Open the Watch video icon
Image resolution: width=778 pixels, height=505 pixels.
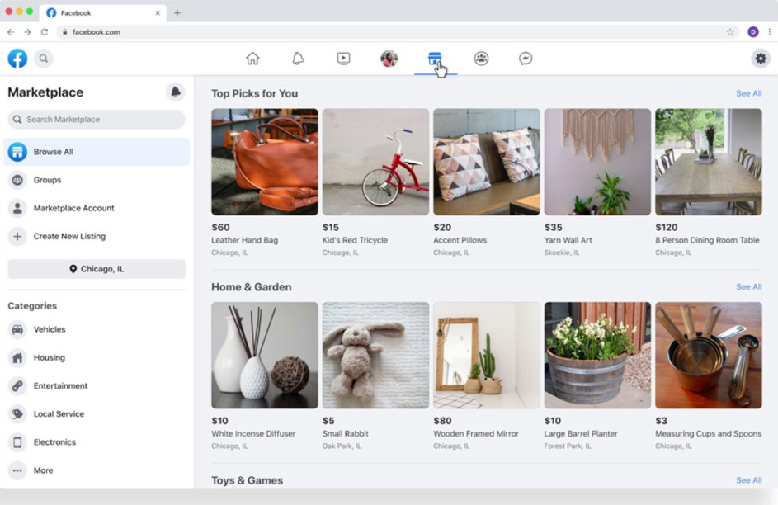pos(343,59)
